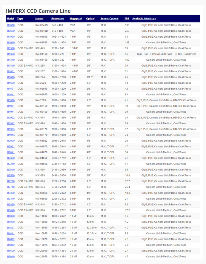Viewport: 206px width, 264px height.
Task: Open the B2520 model link
Action: click(11, 176)
